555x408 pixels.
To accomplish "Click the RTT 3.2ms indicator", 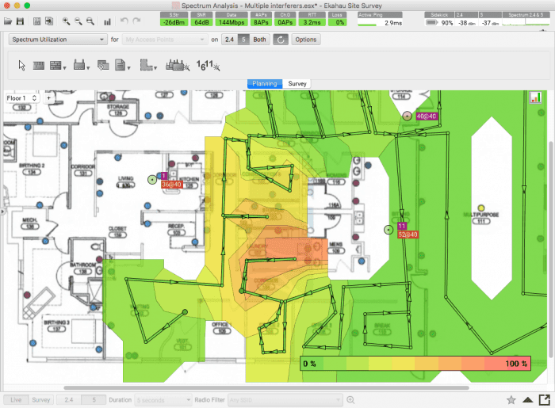I will point(312,19).
